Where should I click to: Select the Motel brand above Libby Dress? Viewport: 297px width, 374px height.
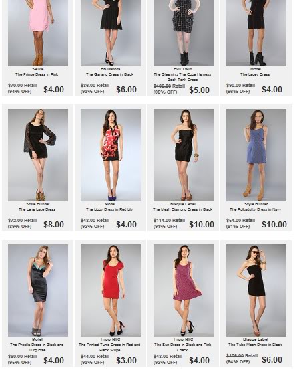tap(110, 204)
